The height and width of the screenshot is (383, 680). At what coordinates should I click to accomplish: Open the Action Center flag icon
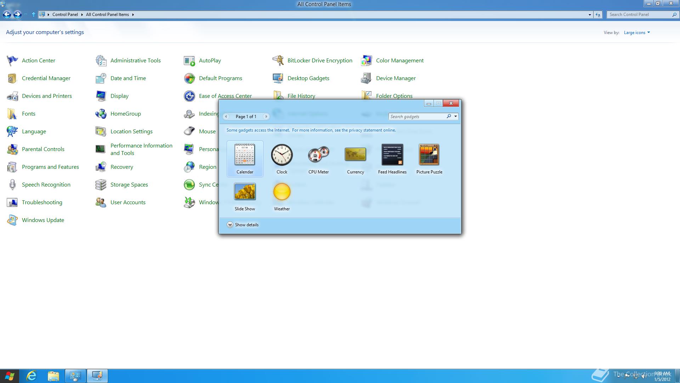[12, 61]
